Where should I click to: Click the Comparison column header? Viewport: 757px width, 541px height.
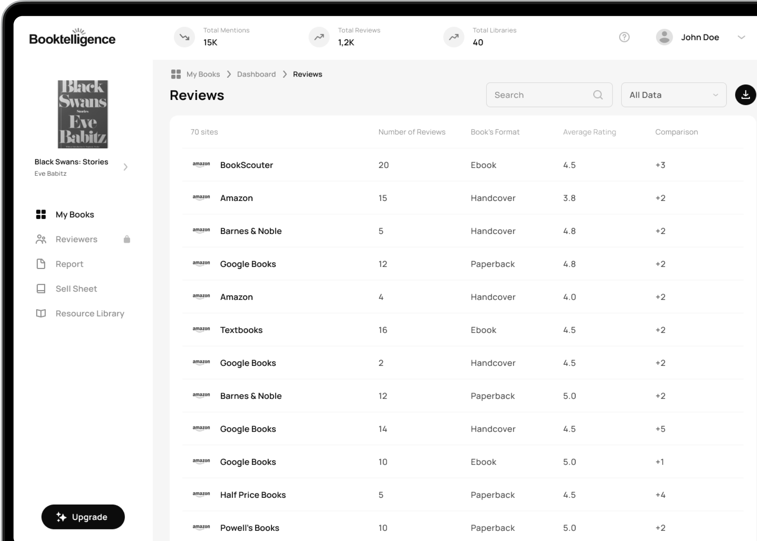click(x=677, y=132)
